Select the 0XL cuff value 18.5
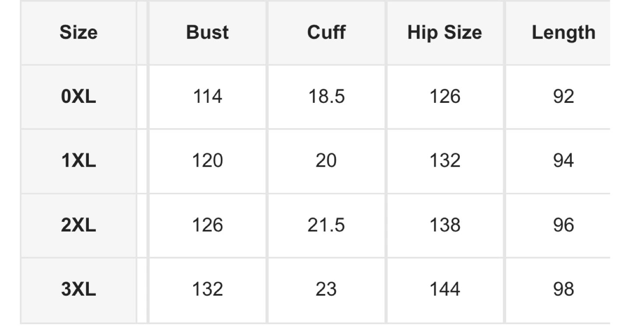 click(326, 97)
